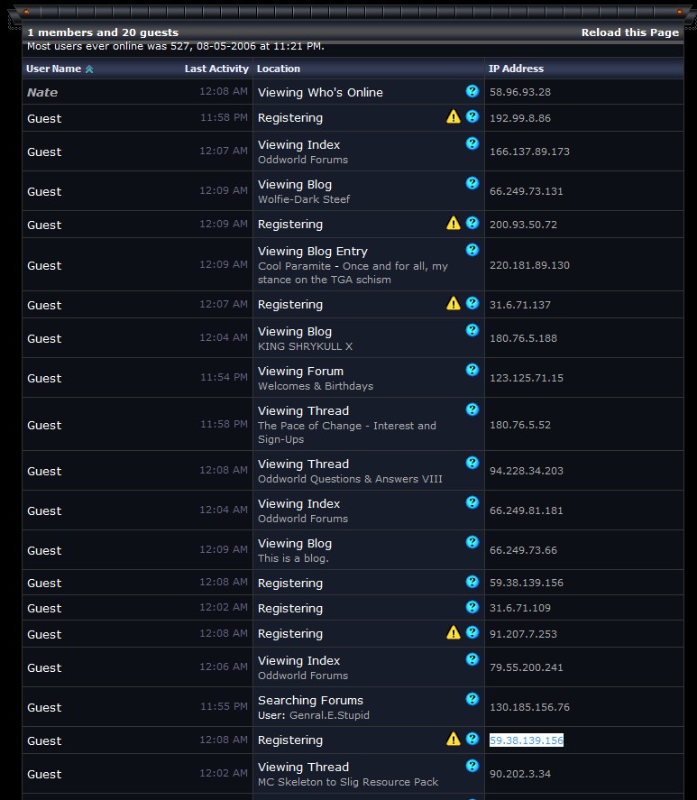Click the highlighted IP address 59.38.139.156
This screenshot has height=800, width=697.
[527, 740]
